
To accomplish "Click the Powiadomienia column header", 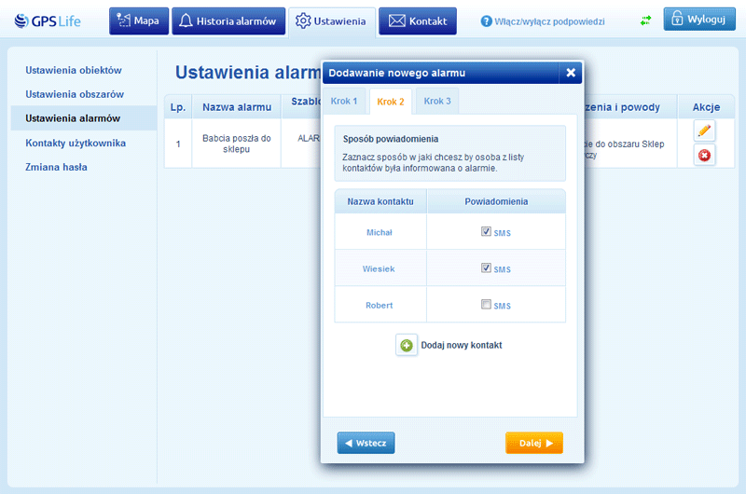I will (x=496, y=201).
